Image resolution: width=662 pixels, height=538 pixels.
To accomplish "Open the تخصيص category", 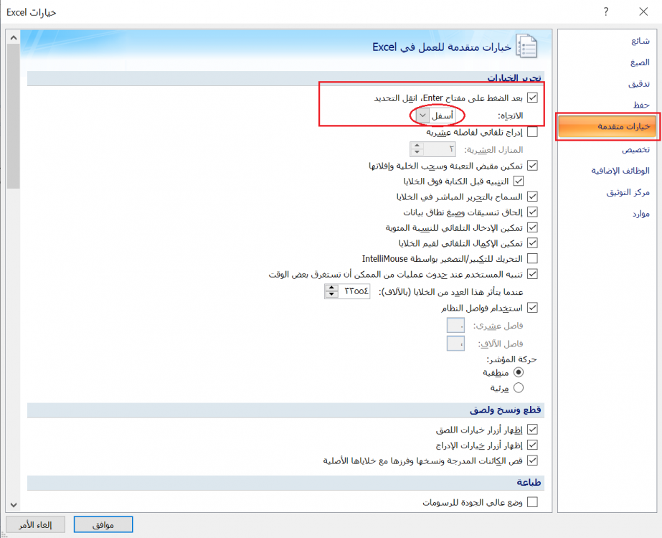I will coord(635,149).
